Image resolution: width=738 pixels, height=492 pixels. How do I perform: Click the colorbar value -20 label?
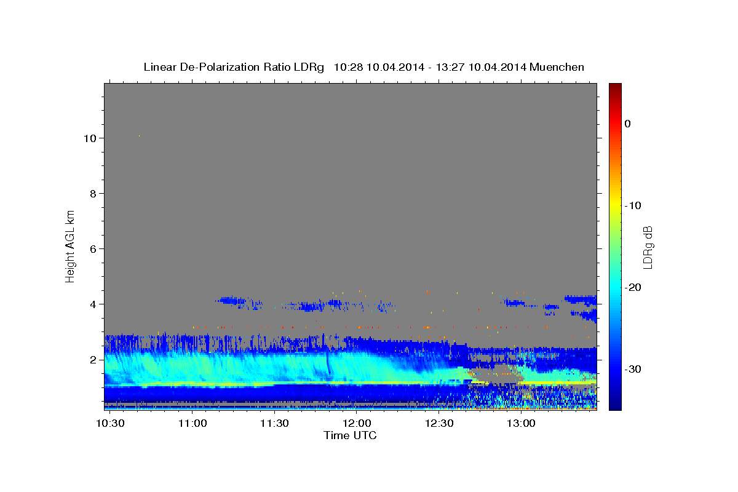pos(632,287)
